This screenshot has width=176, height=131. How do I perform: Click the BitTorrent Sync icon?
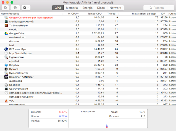coord(6,49)
